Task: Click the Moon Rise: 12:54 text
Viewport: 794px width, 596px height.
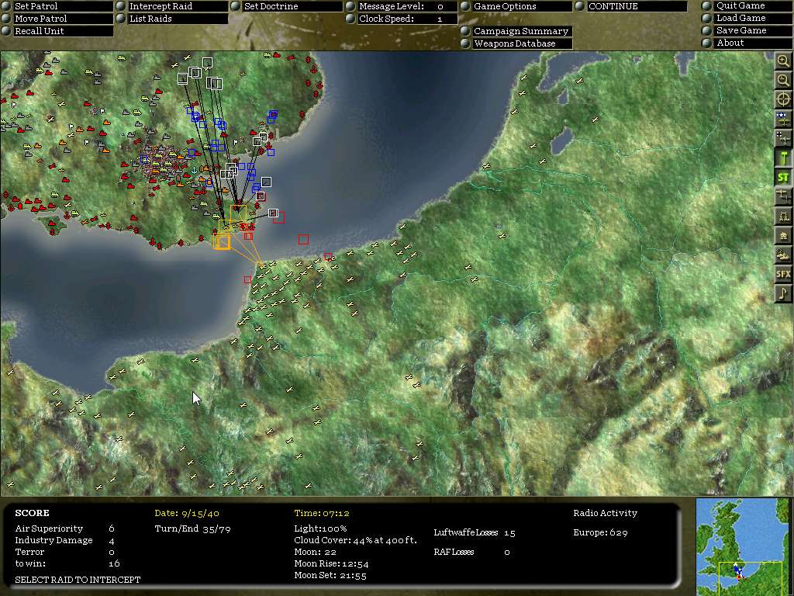Action: (331, 563)
